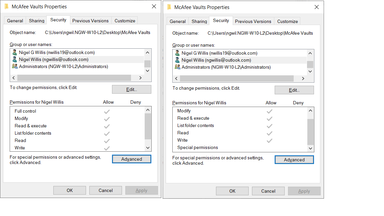Click user list scroll down arrow, left window
The image size is (384, 216).
click(147, 71)
